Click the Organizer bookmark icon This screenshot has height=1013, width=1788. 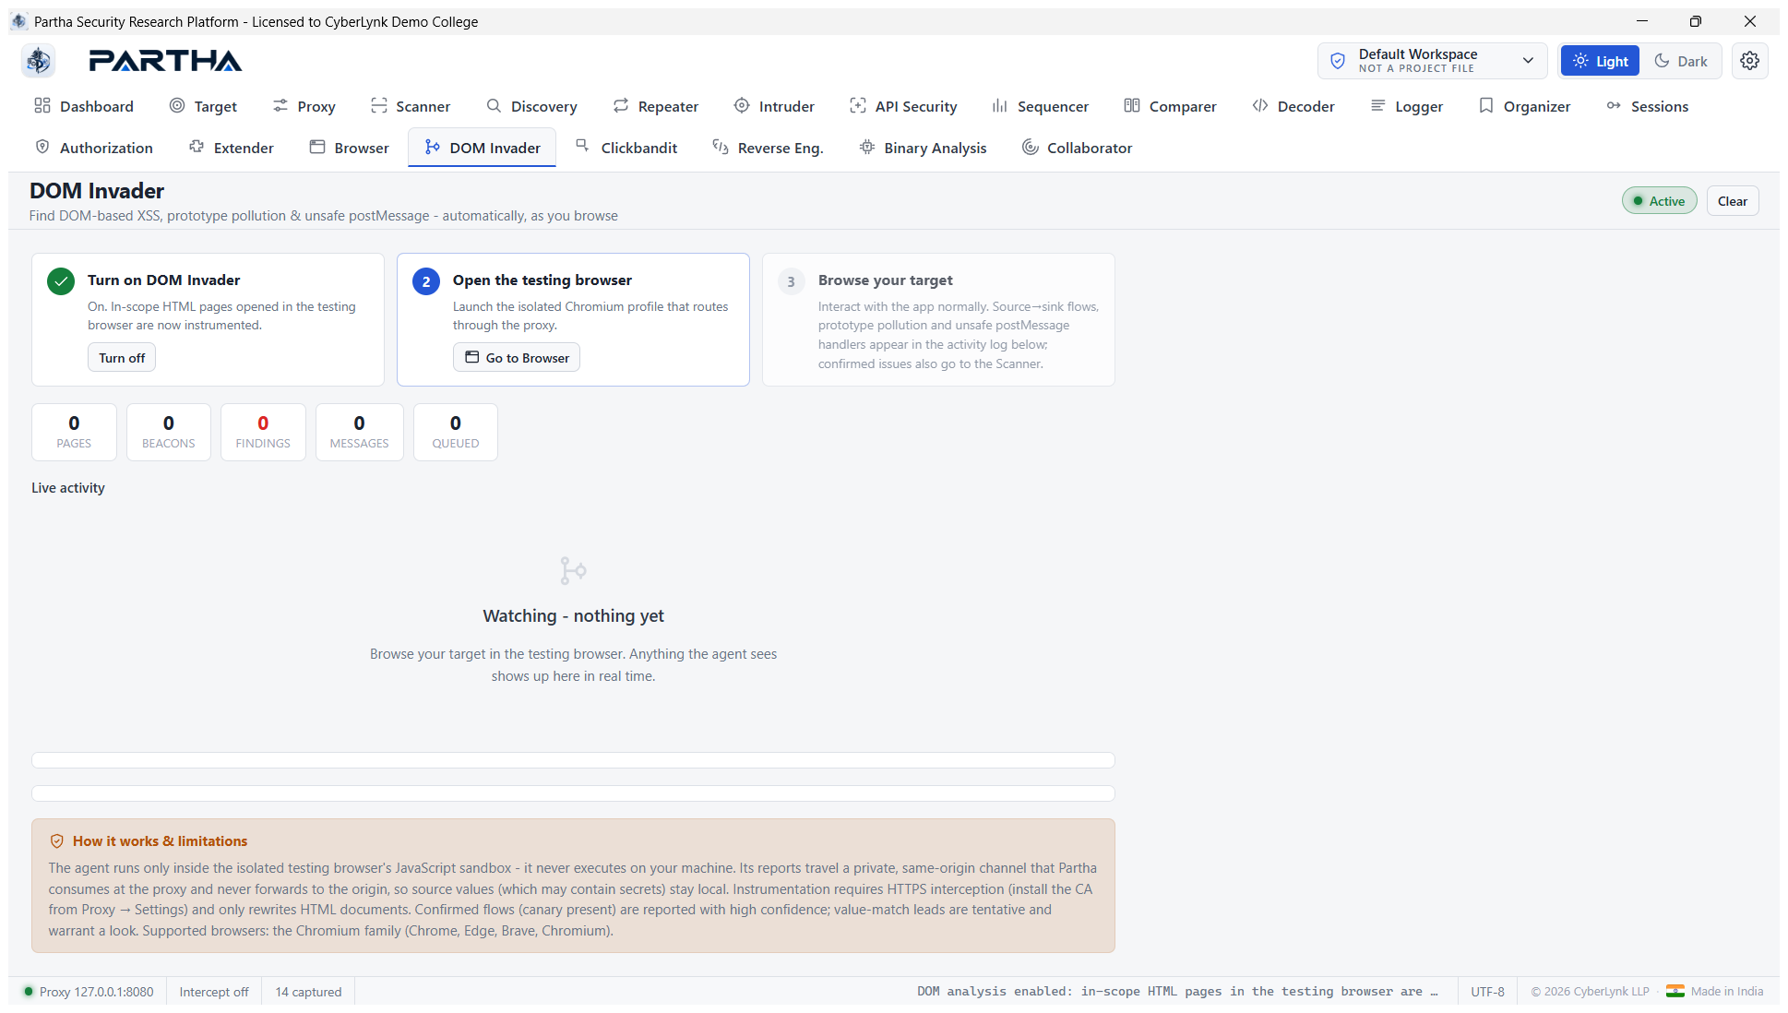click(1486, 106)
